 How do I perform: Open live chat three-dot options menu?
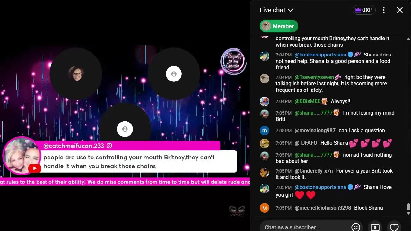coord(383,10)
